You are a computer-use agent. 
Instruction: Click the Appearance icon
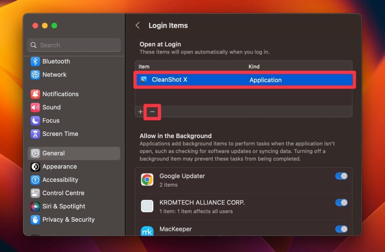coord(35,167)
